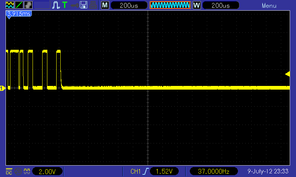
Task: Click the yellow trigger level arrow marker
Action: [x=287, y=74]
